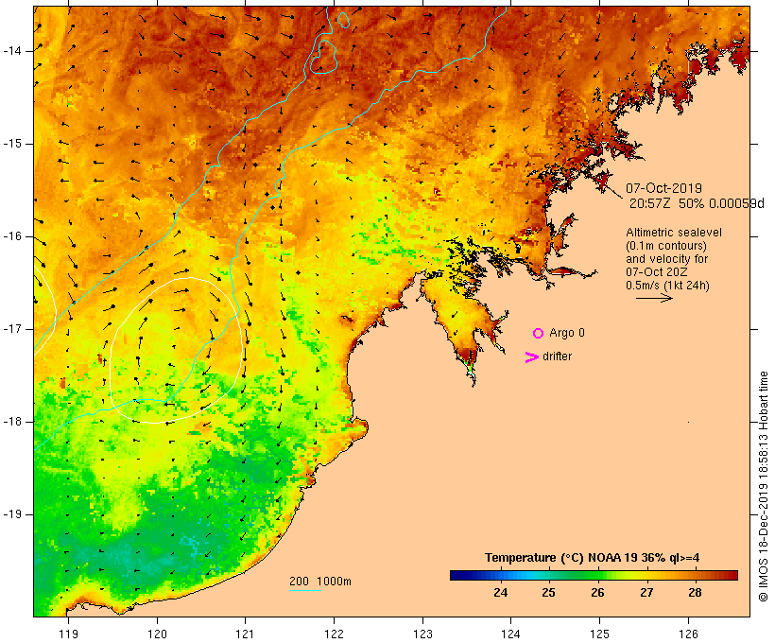Click the '20:57Z 50% 0.00059d' text
775x643 pixels.
(697, 203)
